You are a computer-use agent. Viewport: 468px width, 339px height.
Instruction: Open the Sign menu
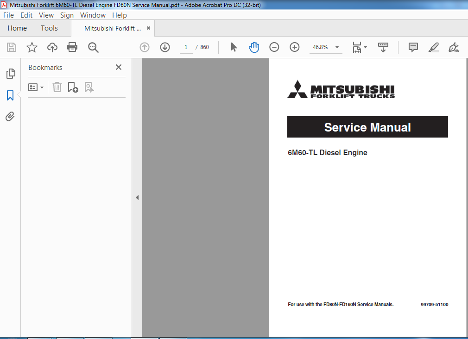(67, 15)
